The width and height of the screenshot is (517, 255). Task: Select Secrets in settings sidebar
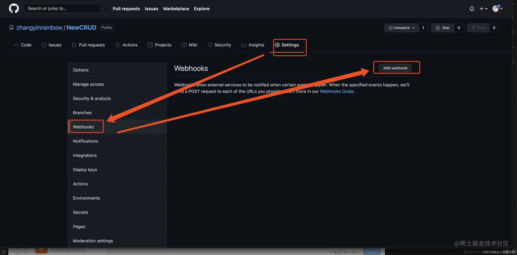point(117,212)
